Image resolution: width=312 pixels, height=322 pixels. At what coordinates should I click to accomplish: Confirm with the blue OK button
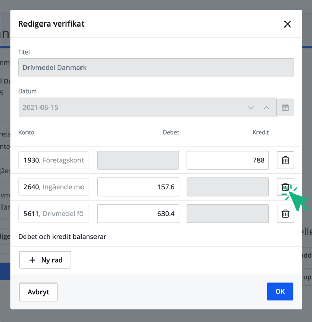(x=280, y=291)
